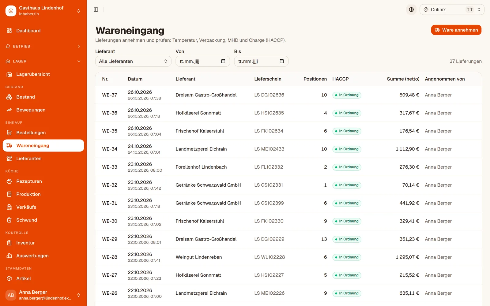Click Forellenhof Lindenbach supplier name
The image size is (490, 306).
[201, 167]
